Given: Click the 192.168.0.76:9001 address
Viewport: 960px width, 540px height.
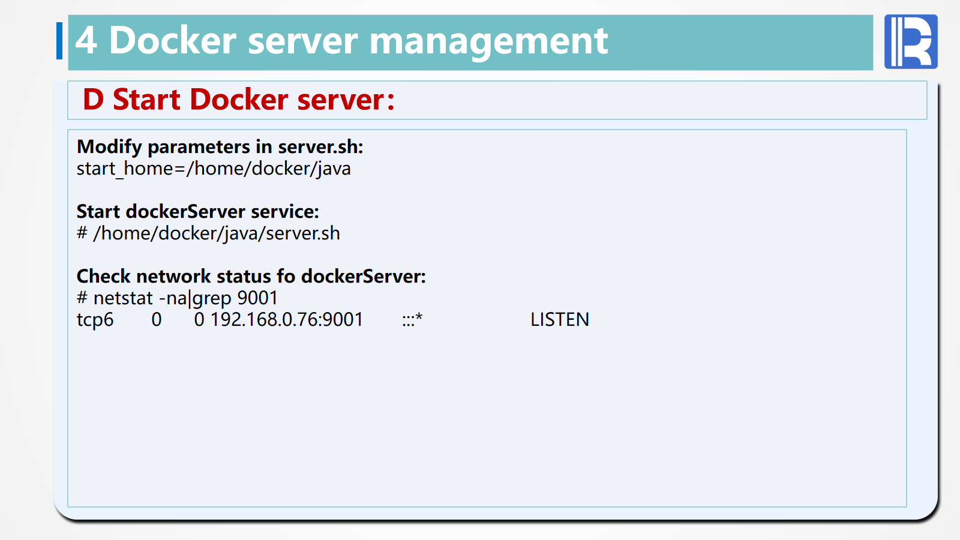Looking at the screenshot, I should coord(286,320).
